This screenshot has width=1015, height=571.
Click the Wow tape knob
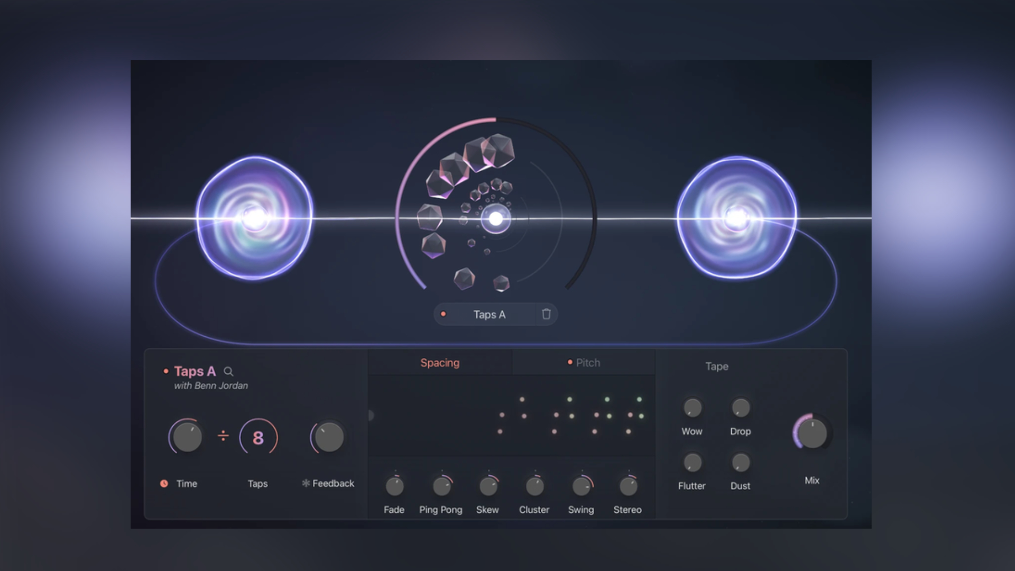tap(692, 408)
